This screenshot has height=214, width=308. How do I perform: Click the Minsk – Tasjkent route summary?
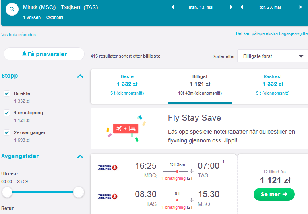point(60,8)
